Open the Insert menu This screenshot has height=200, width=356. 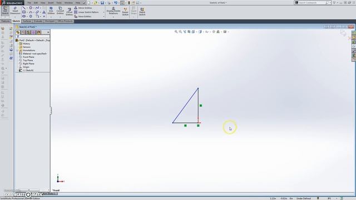point(51,3)
